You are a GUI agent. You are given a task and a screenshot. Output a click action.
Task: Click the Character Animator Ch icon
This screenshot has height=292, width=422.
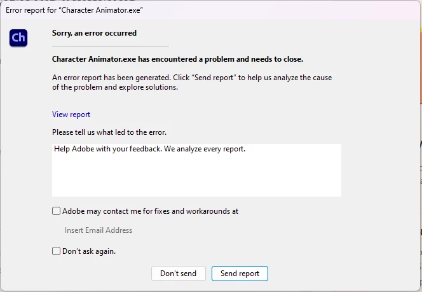coord(18,38)
